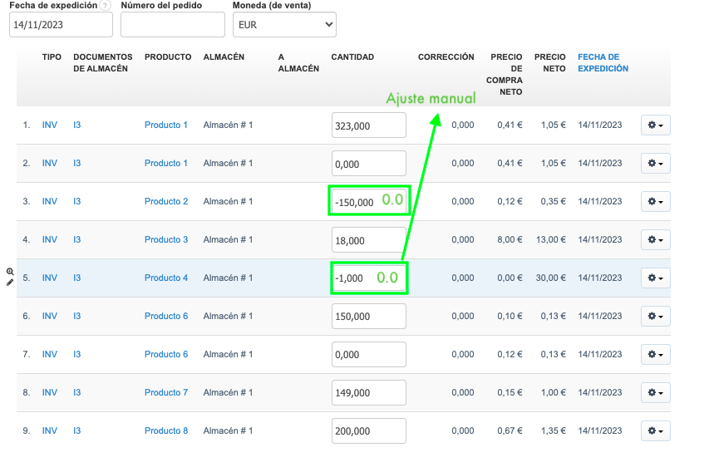Click the Número del pedido input field
The height and width of the screenshot is (472, 709).
(172, 25)
